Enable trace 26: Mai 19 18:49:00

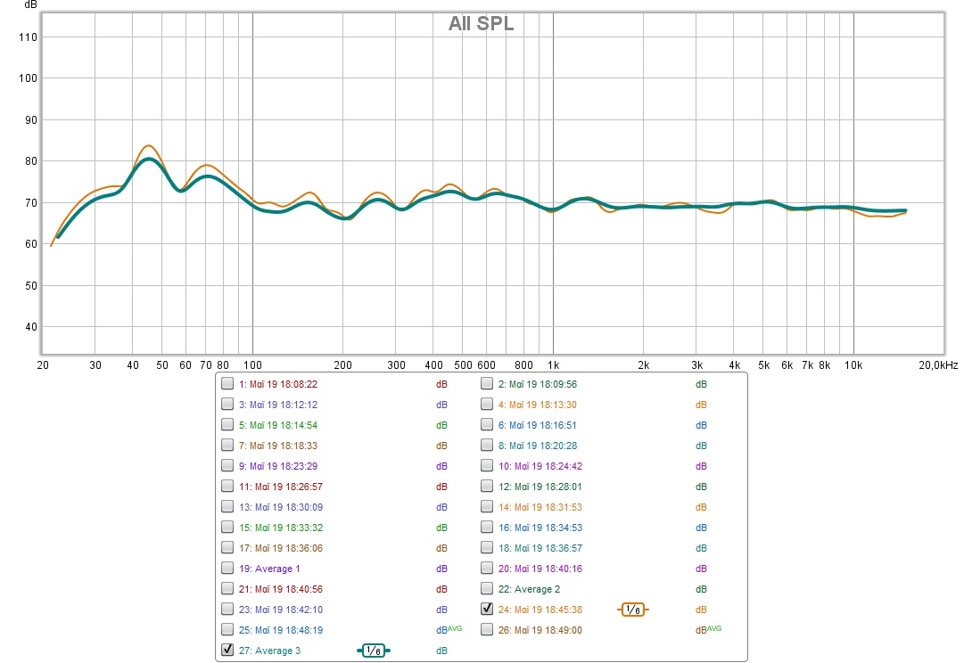(487, 630)
